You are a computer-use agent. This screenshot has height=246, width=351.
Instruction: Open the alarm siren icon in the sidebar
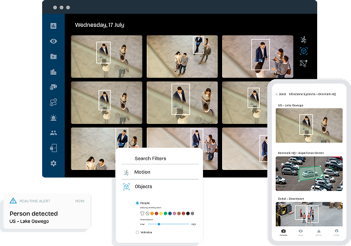(x=53, y=118)
